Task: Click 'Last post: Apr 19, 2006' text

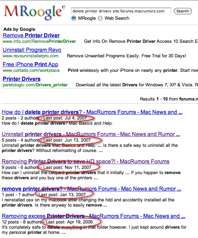Action: (69, 222)
